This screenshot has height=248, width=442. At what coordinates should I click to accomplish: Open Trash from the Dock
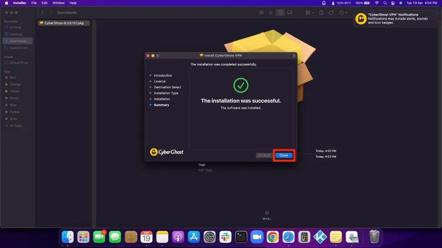click(374, 237)
